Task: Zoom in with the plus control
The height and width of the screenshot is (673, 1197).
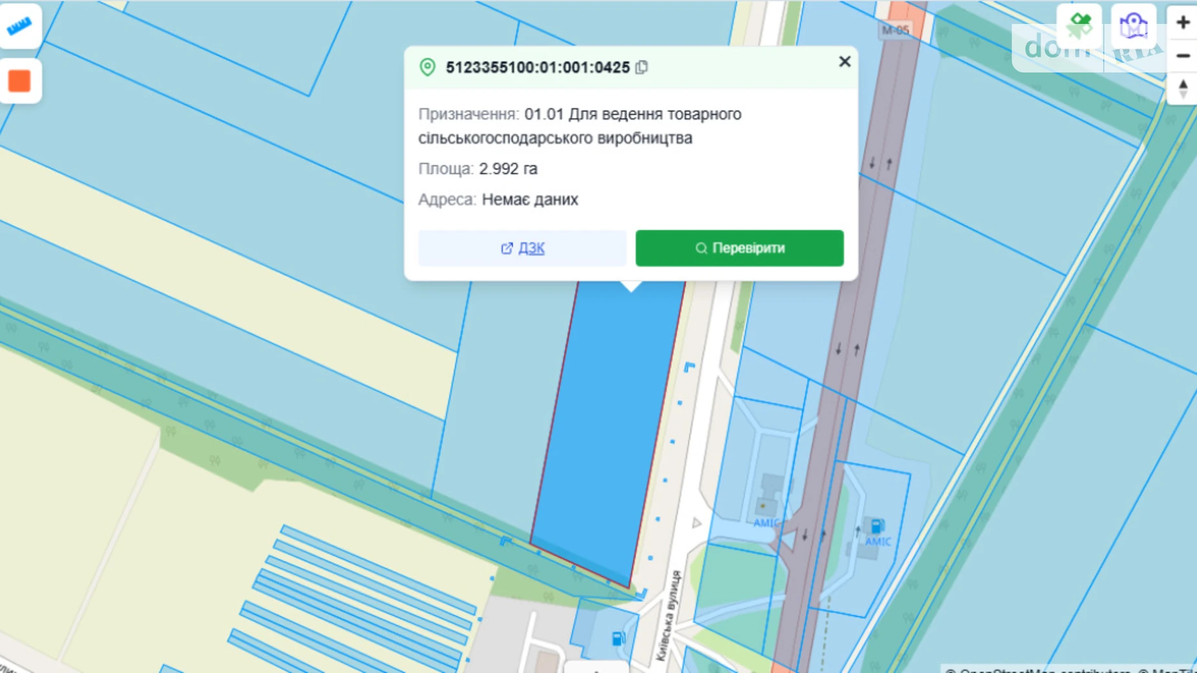Action: [x=1184, y=22]
